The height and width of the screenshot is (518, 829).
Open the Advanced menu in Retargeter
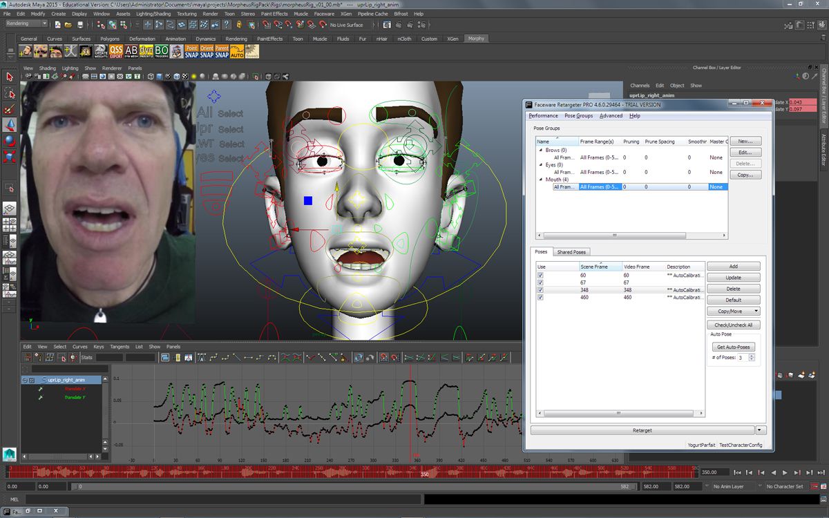611,116
